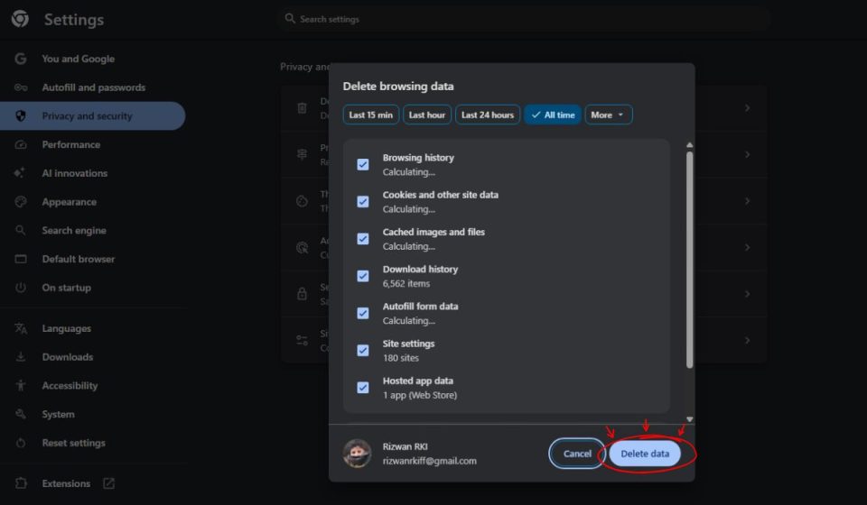
Task: Click the external link icon beside Extensions
Action: [109, 483]
